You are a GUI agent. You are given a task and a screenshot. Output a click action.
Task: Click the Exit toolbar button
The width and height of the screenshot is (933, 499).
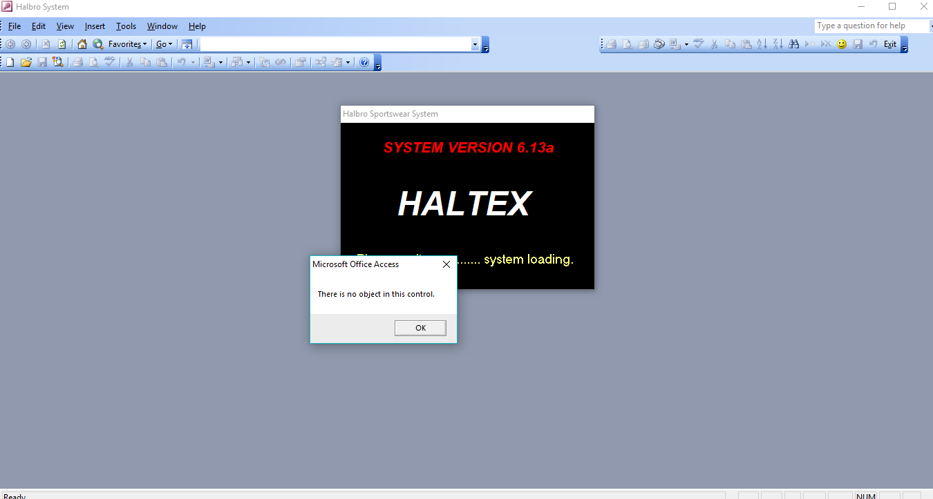click(x=890, y=44)
